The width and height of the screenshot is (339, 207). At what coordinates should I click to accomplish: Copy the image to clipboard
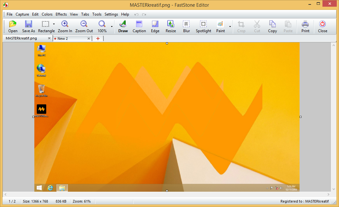[273, 27]
